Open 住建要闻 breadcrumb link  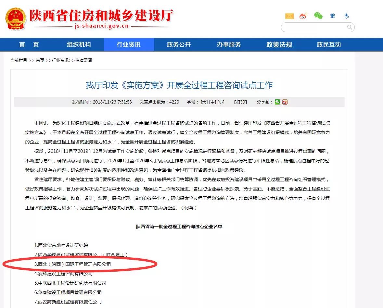tap(83, 60)
